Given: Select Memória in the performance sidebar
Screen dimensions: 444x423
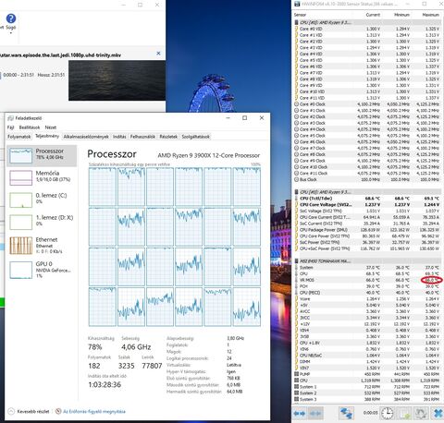Looking at the screenshot, I should [42, 177].
